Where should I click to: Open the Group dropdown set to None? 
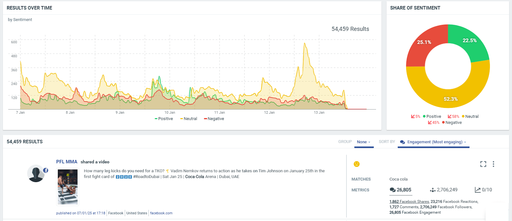364,142
